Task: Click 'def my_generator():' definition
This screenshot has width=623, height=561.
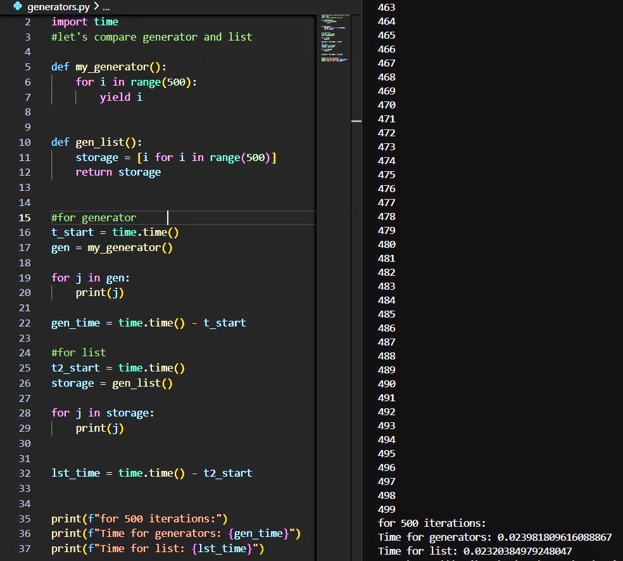Action: point(109,67)
